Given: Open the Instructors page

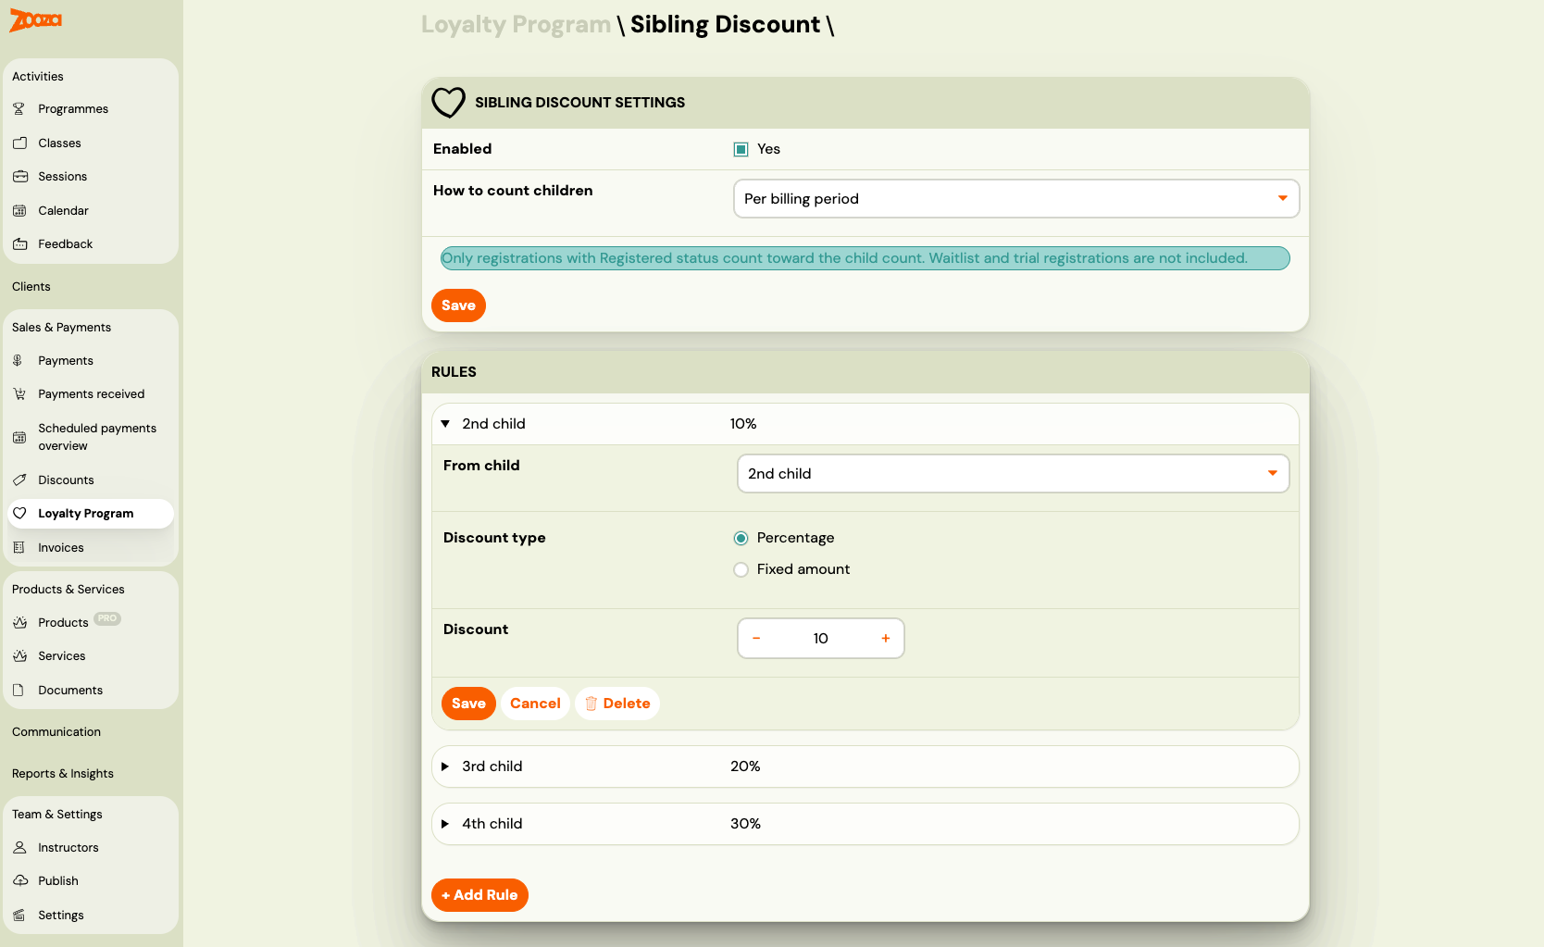Looking at the screenshot, I should click(x=68, y=847).
